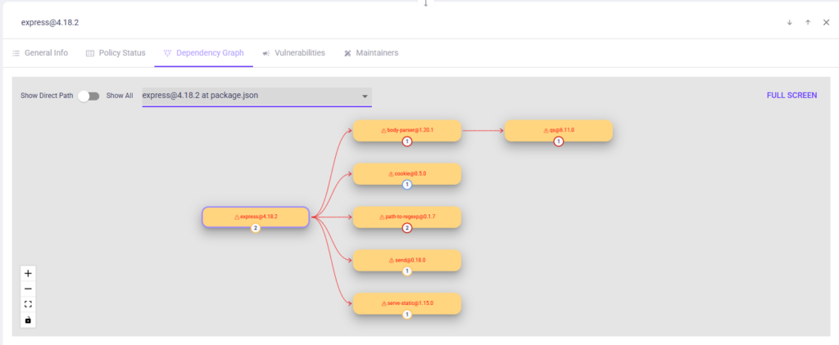Click the badge under body-parser@1.20.1
The width and height of the screenshot is (839, 345).
click(406, 141)
